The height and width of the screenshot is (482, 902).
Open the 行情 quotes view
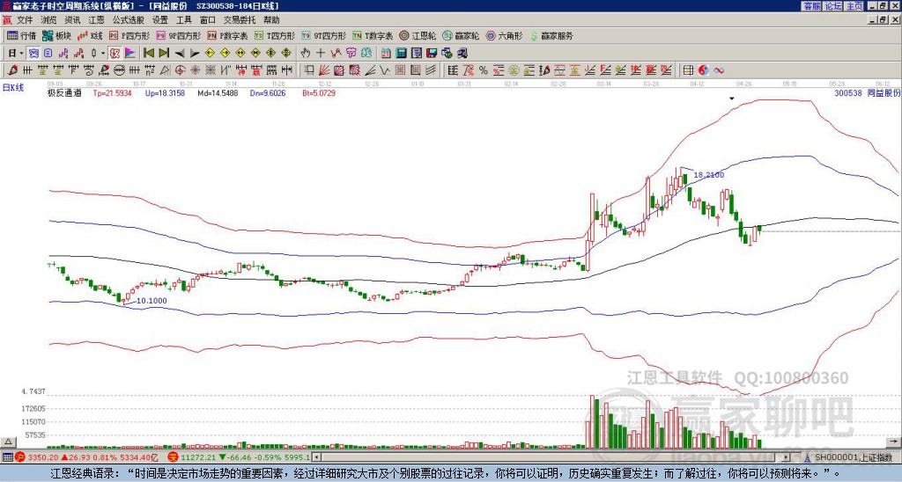point(22,35)
